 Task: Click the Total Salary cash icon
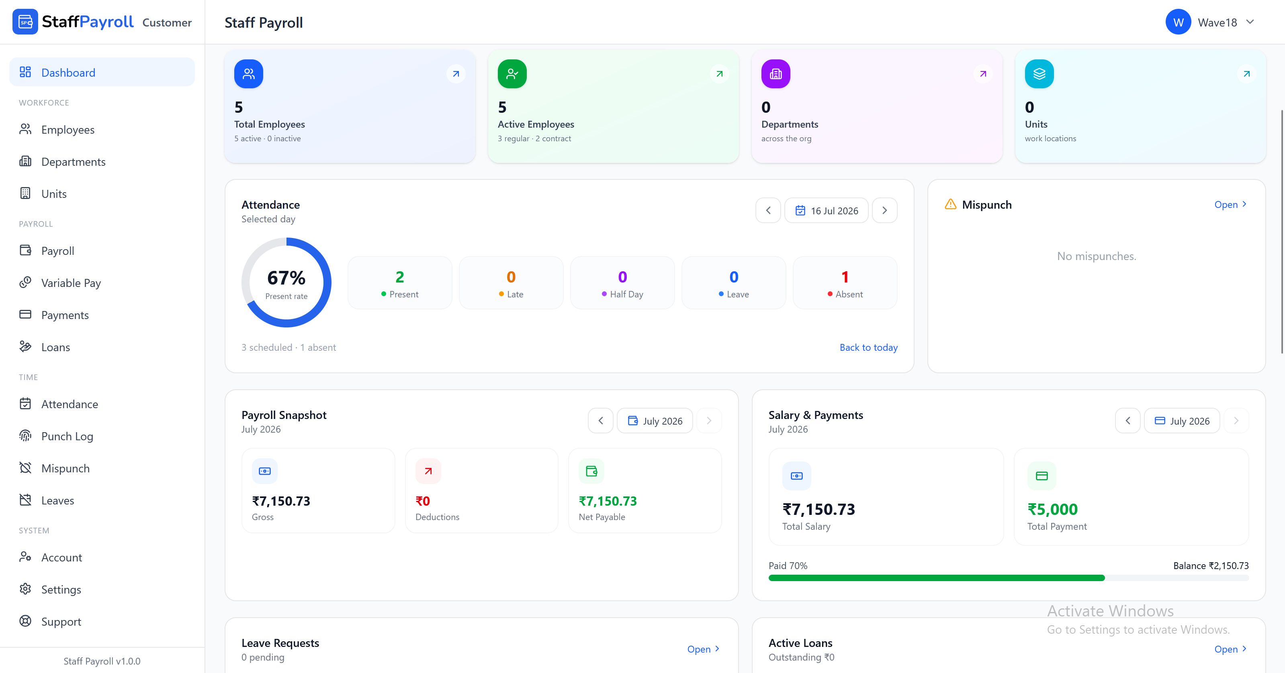(x=797, y=476)
